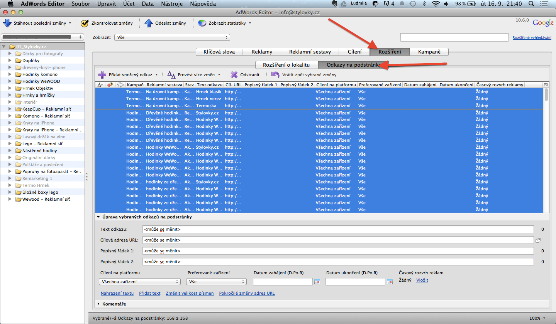Click the Popisný řádek 2 input field
The image size is (556, 324).
point(338,262)
